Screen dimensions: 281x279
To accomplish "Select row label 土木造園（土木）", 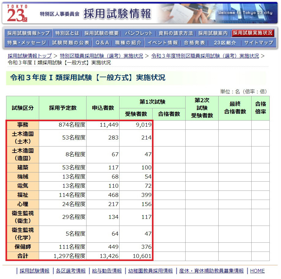I will (23, 138).
